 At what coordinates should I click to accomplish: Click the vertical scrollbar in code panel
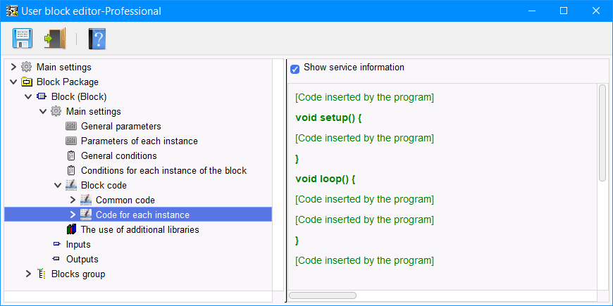(x=602, y=133)
